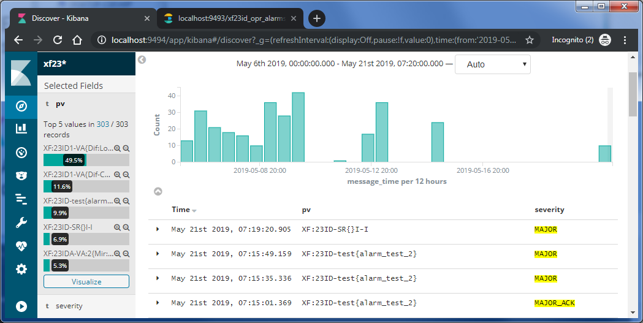Open Monitoring heartbeat icon in sidebar
The image size is (643, 323).
coord(21,246)
